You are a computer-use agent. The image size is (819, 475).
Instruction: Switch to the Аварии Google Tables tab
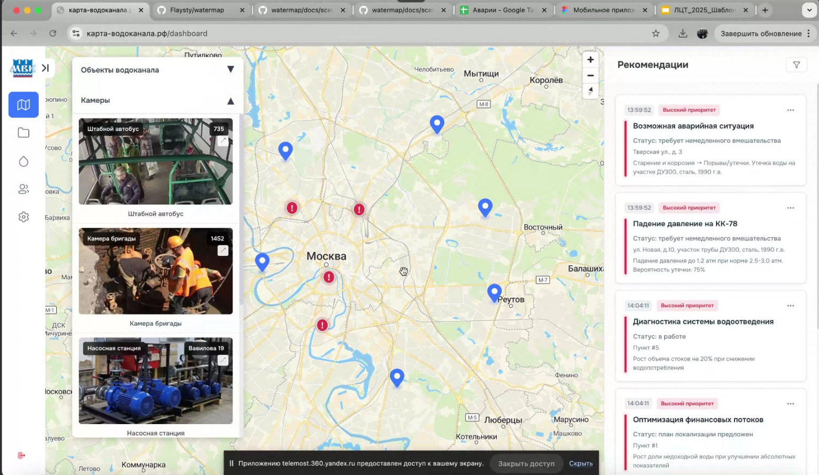501,9
